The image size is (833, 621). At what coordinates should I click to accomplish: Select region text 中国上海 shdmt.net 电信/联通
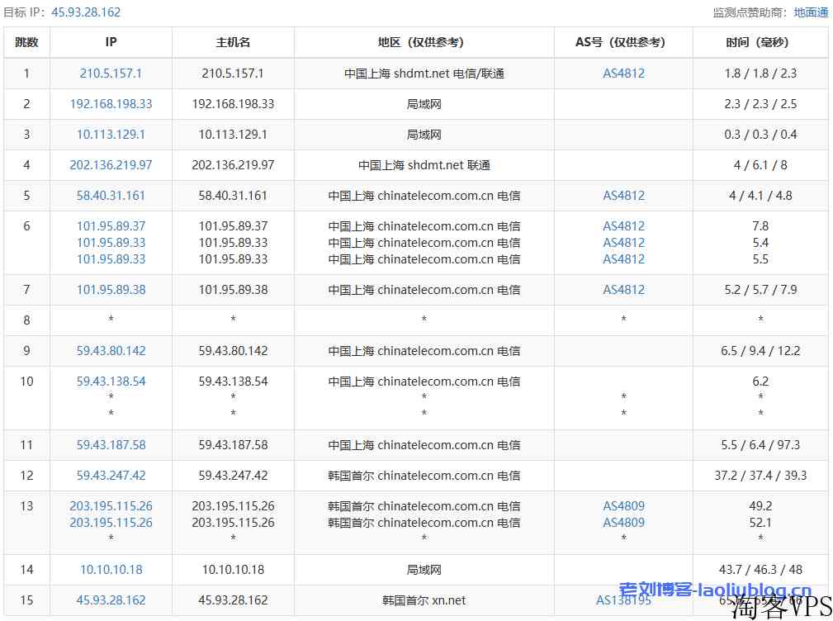tap(424, 73)
